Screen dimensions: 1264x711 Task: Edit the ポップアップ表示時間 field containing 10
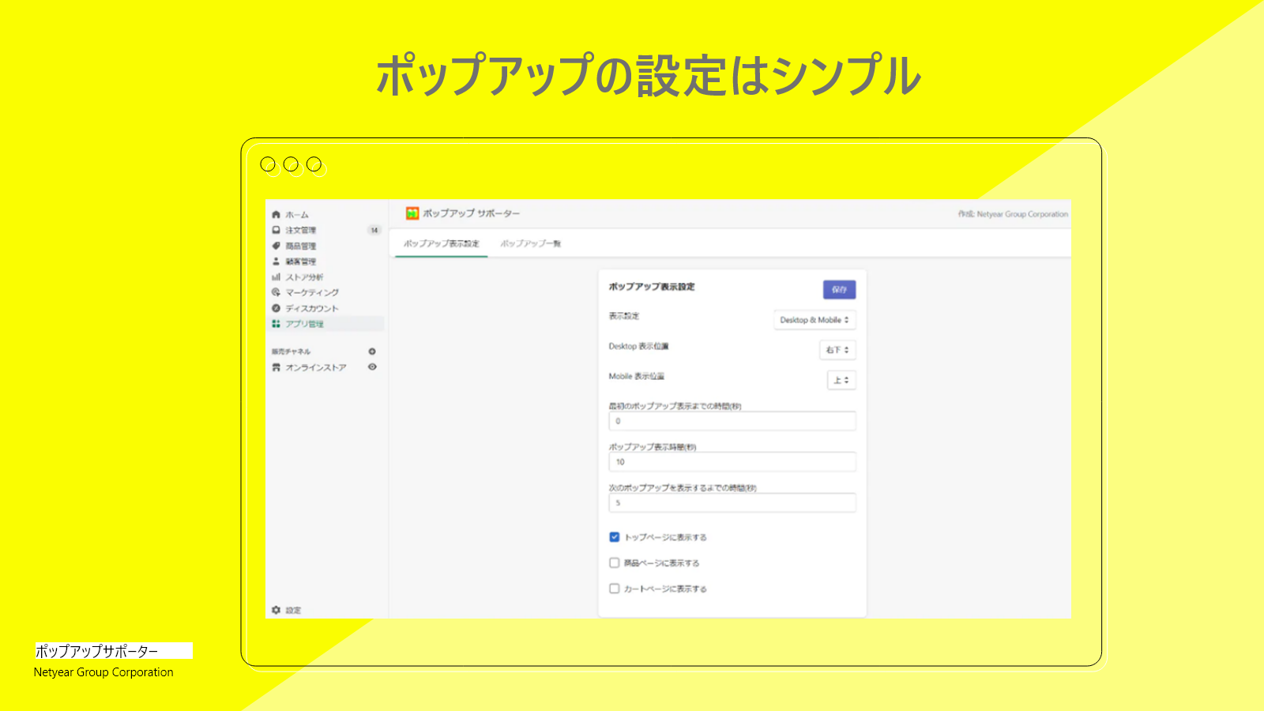click(732, 461)
